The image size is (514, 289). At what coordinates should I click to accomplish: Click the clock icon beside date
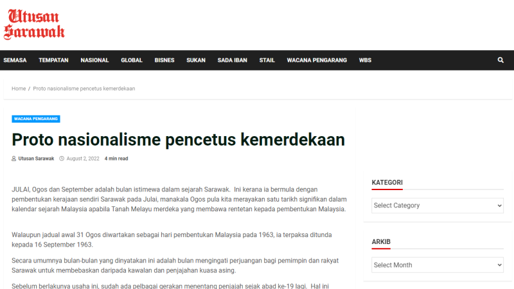(62, 159)
